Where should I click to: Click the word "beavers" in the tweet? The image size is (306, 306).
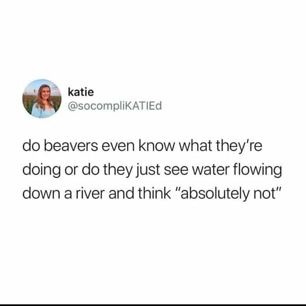(x=71, y=146)
